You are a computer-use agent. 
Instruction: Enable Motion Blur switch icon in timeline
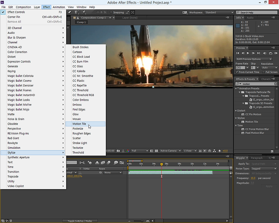click(108, 163)
